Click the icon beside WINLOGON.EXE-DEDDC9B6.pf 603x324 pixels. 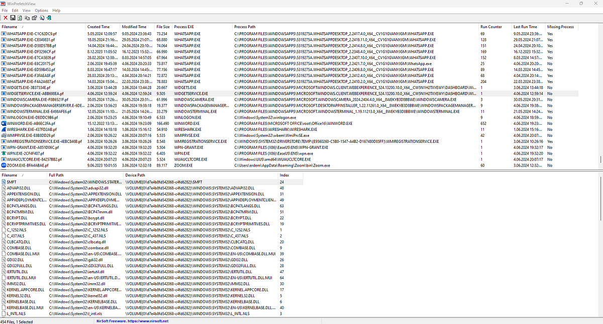point(4,117)
